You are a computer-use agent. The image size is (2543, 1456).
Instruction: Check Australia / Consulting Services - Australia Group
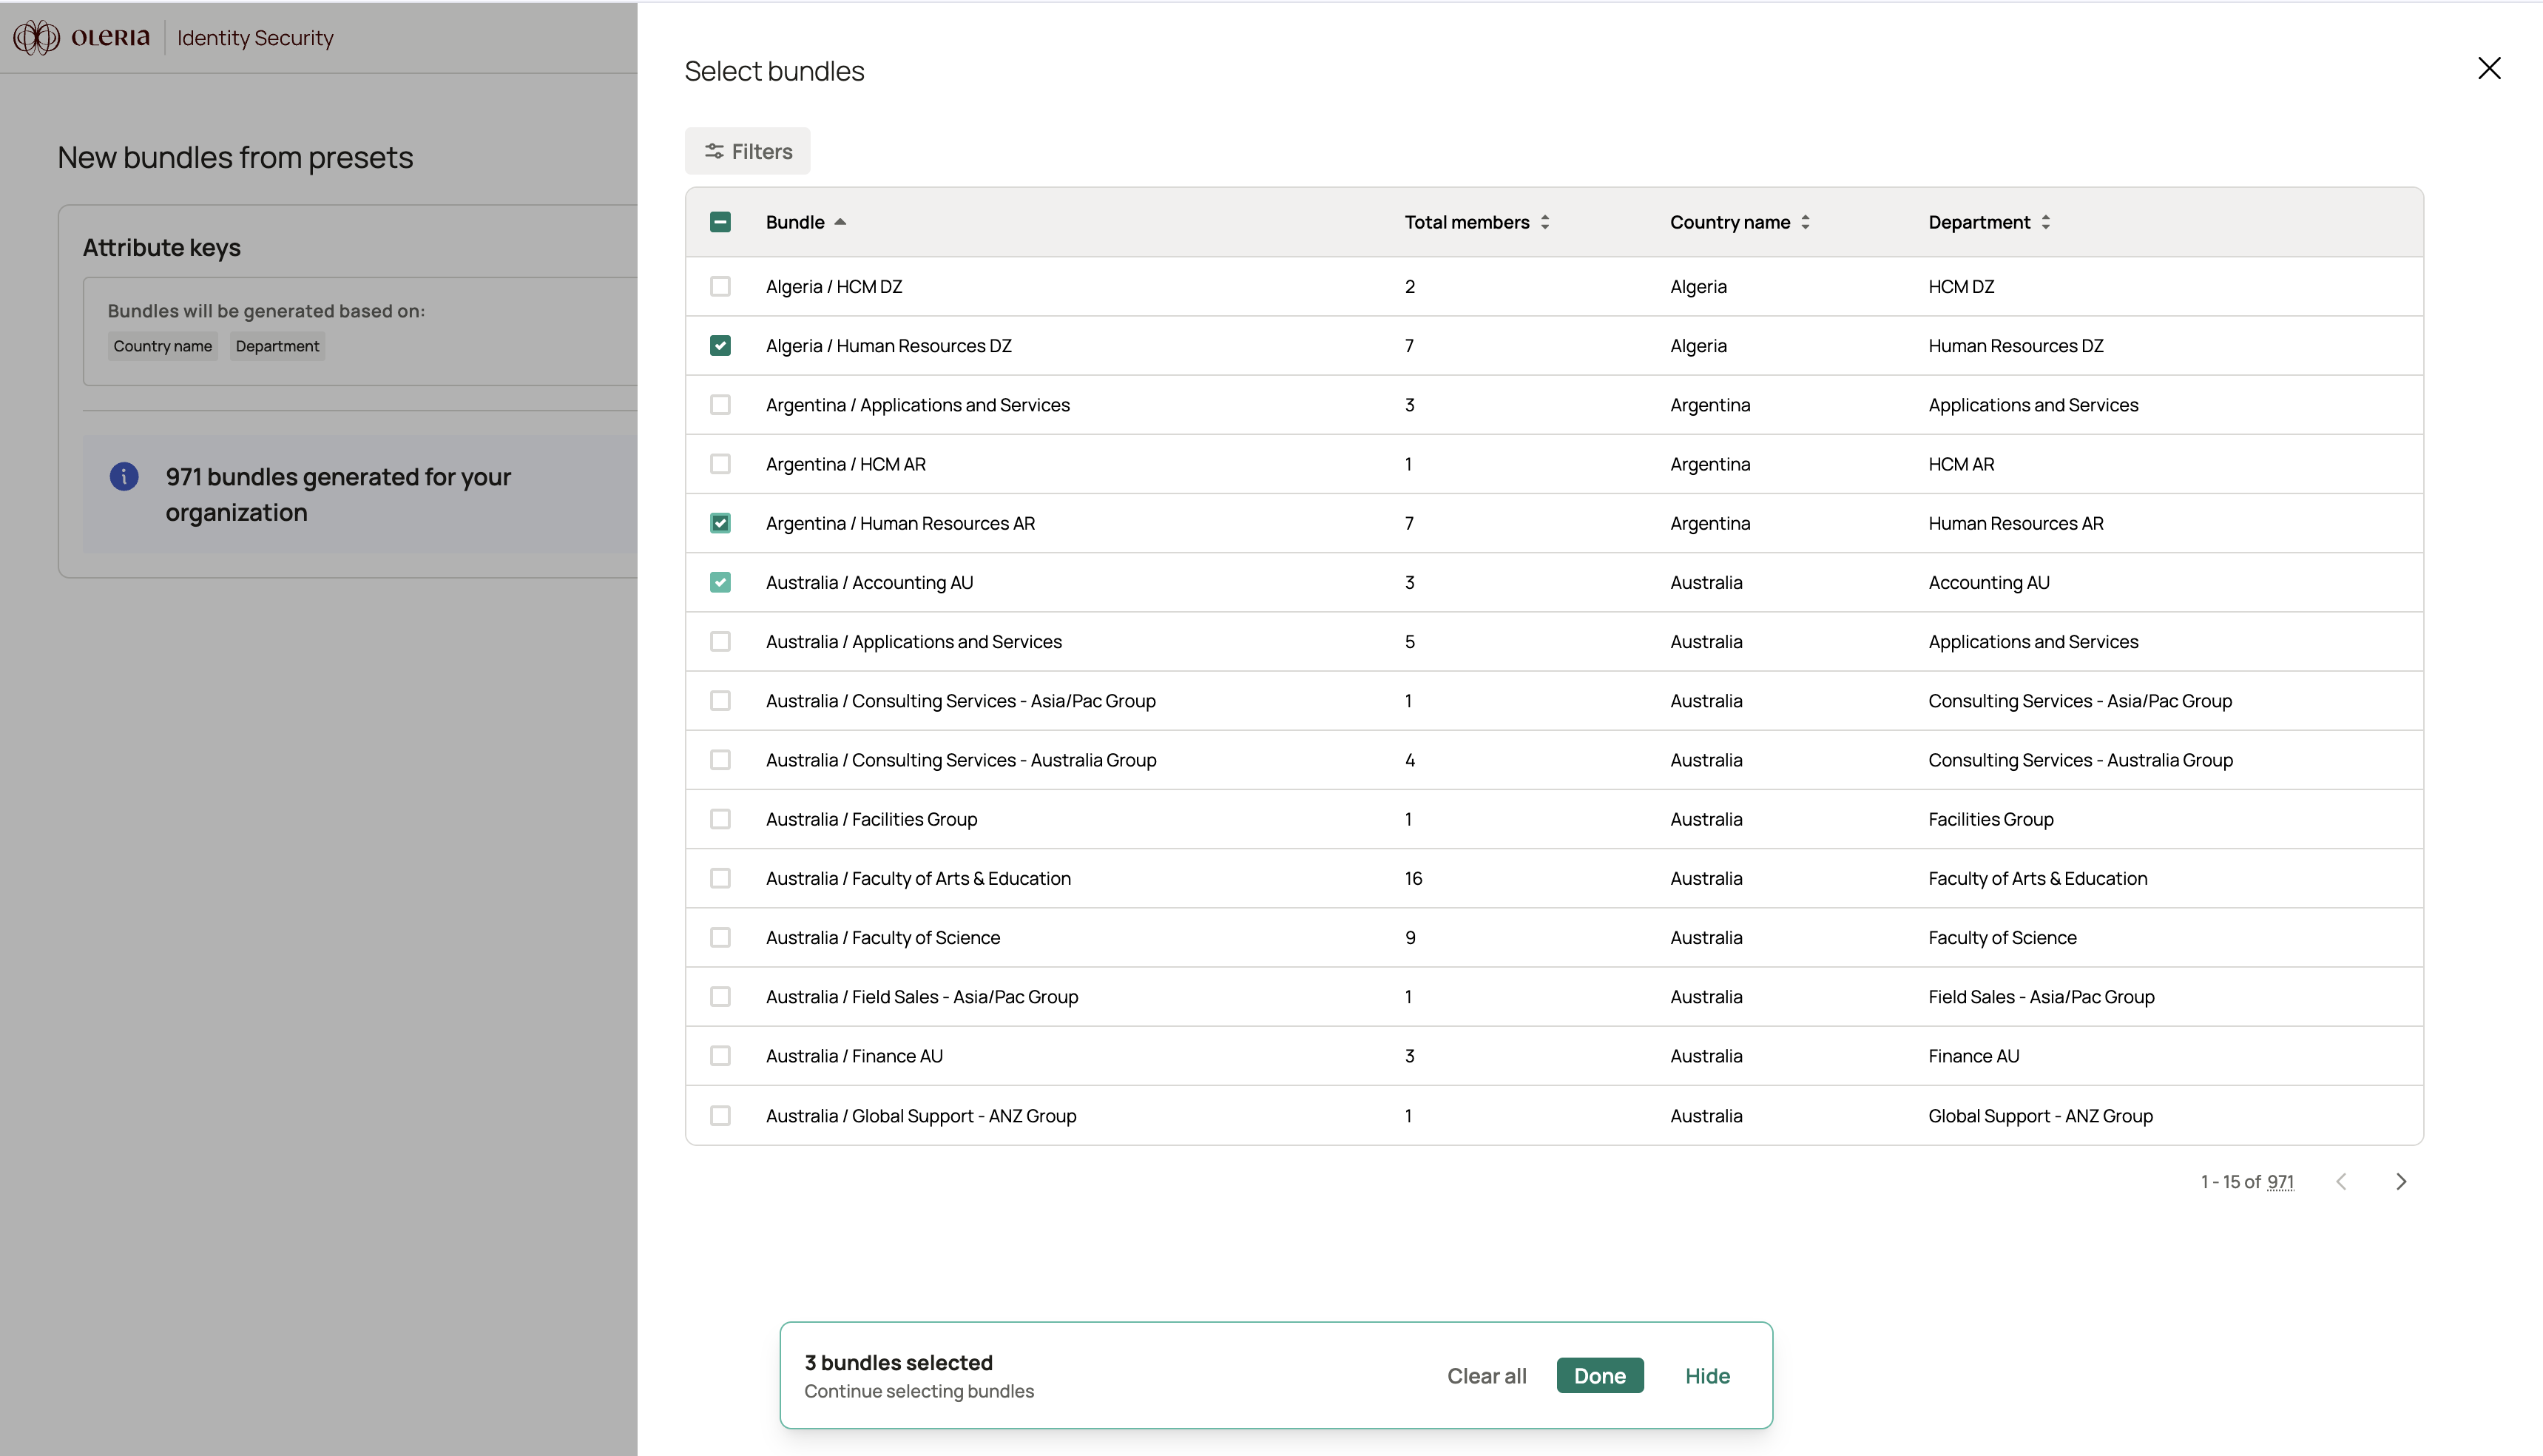[x=720, y=760]
